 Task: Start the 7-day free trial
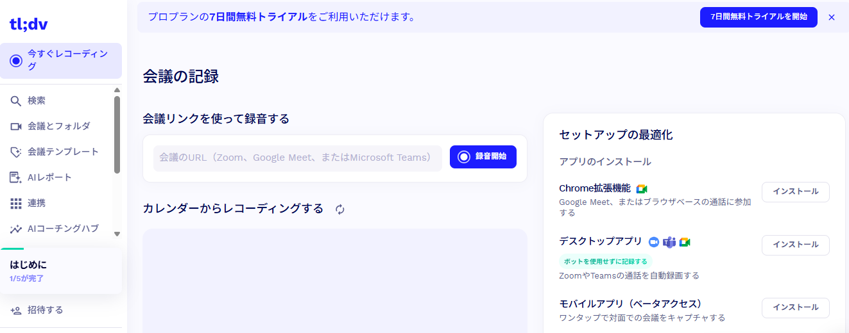point(759,17)
